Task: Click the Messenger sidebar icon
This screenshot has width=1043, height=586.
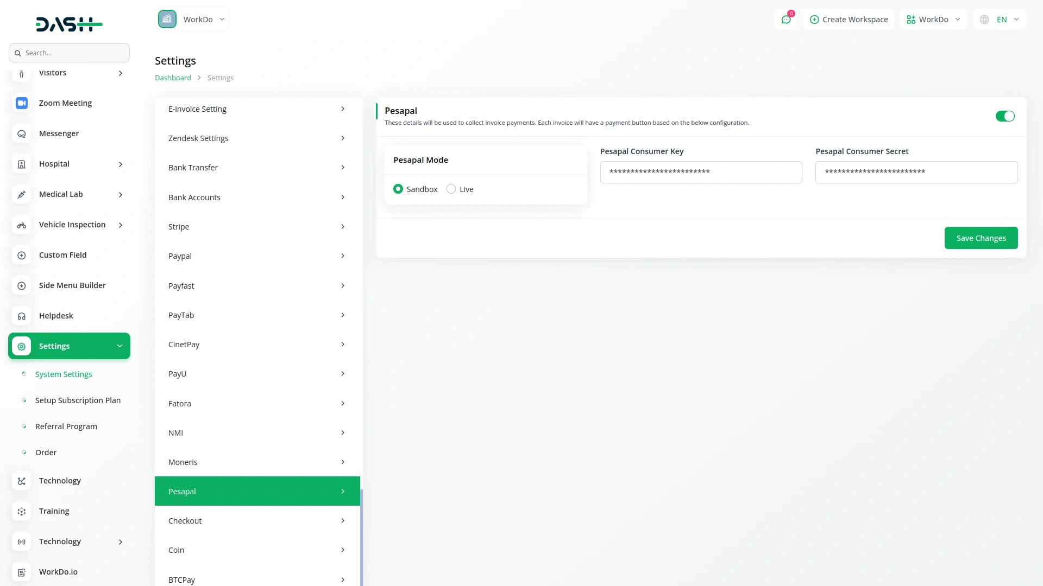Action: (22, 133)
